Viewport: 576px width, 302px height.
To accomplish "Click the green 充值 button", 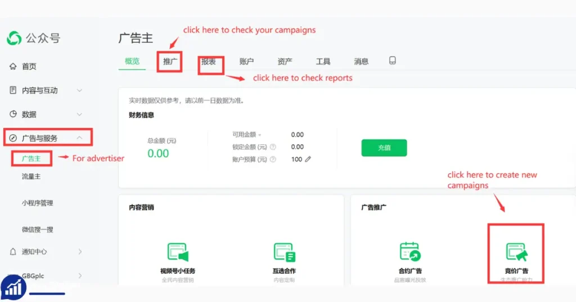I will [x=384, y=148].
